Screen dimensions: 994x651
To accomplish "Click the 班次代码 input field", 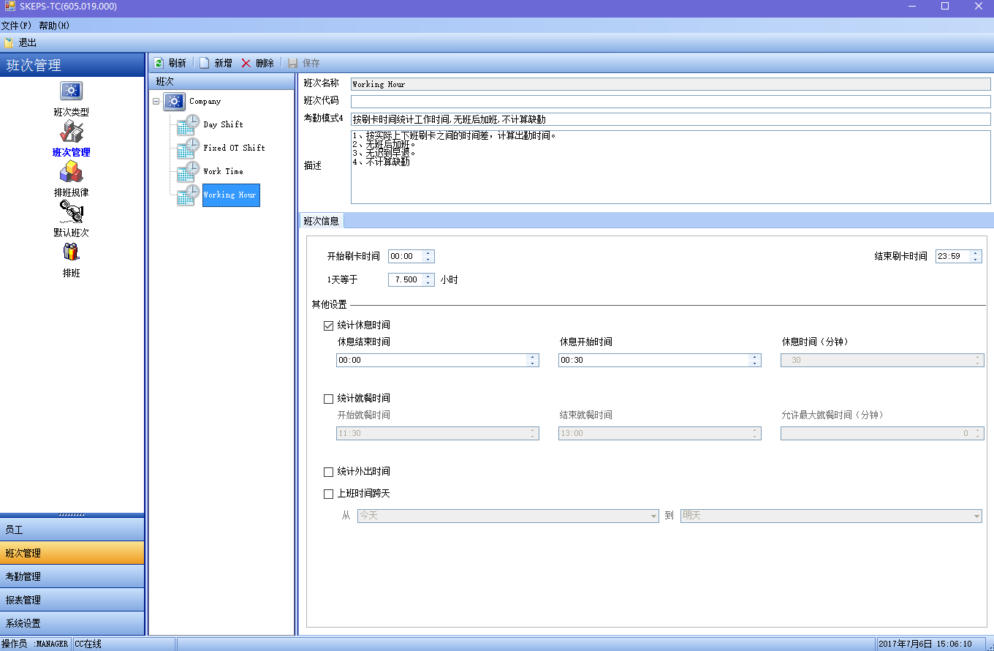I will [670, 102].
